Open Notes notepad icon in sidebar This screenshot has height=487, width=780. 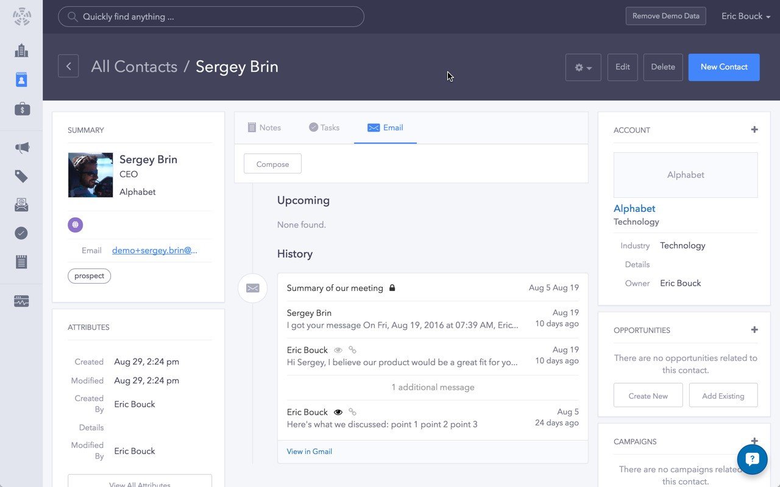tap(21, 262)
